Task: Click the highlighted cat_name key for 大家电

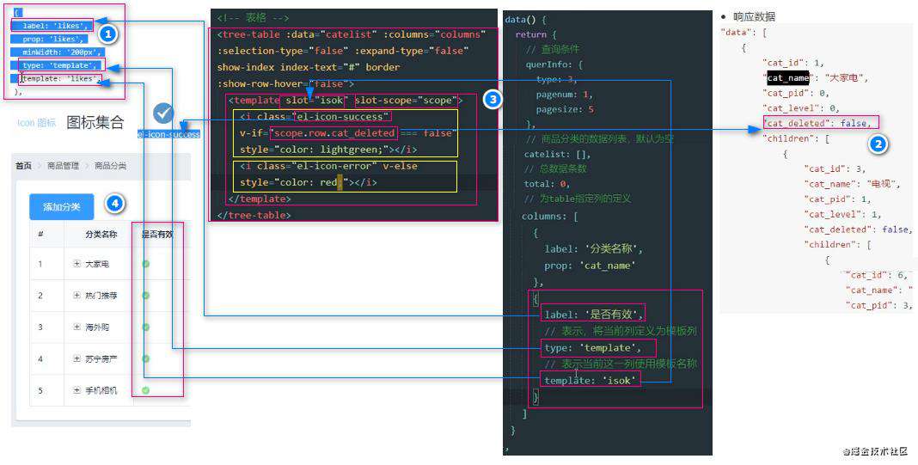Action: point(788,77)
